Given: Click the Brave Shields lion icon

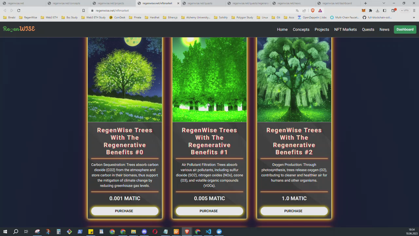Looking at the screenshot, I should click(313, 10).
